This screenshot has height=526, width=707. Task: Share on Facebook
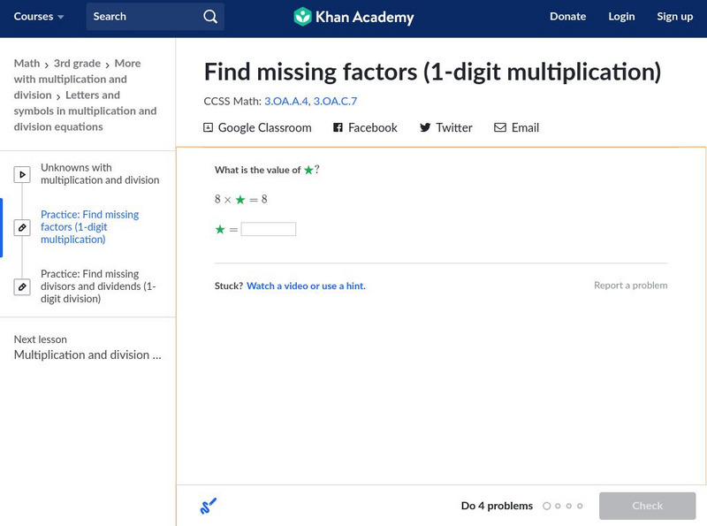click(365, 127)
